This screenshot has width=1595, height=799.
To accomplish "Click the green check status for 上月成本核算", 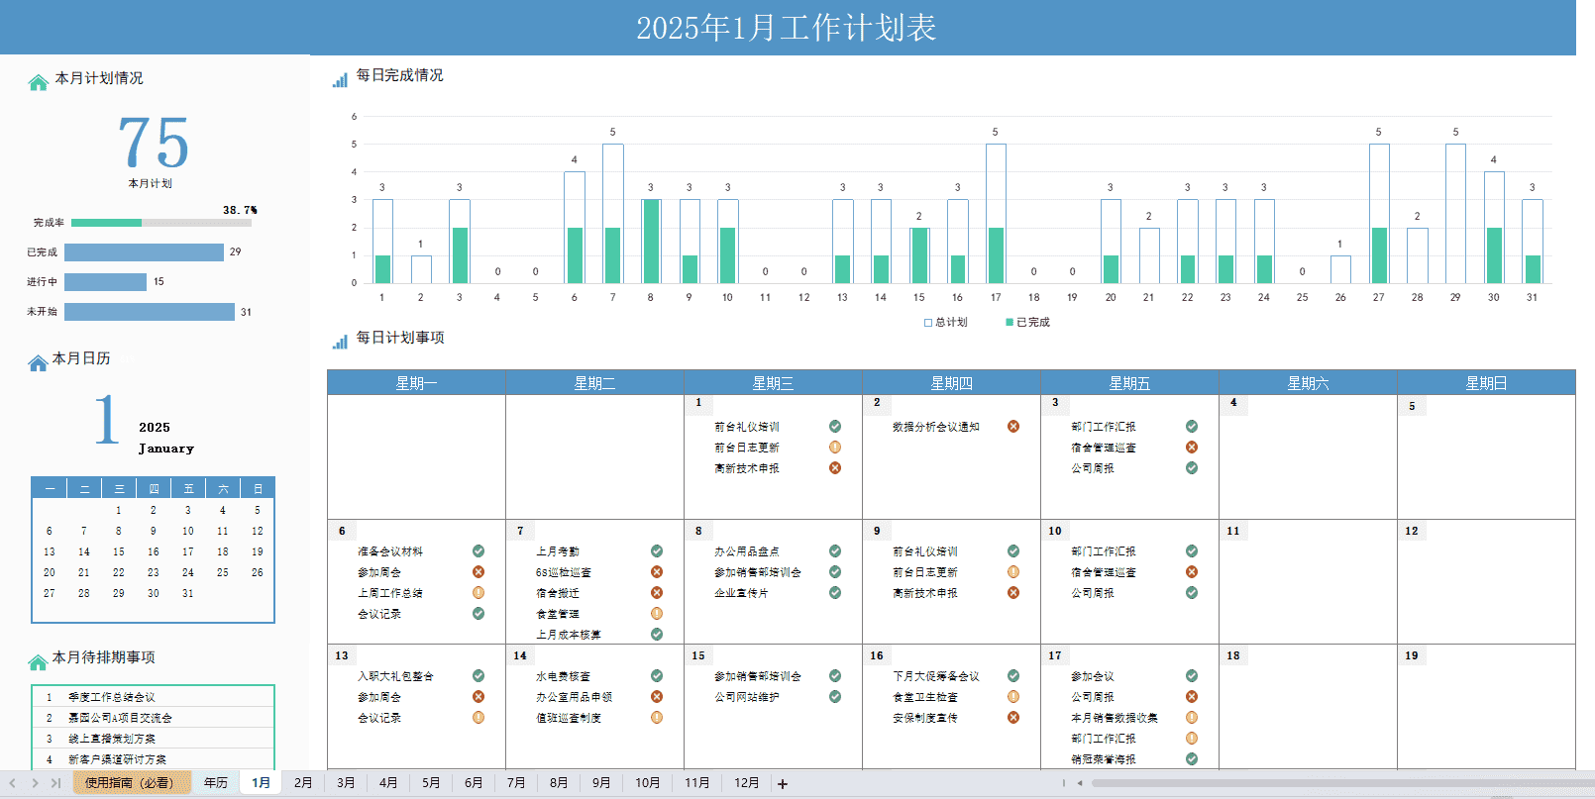I will coord(657,635).
